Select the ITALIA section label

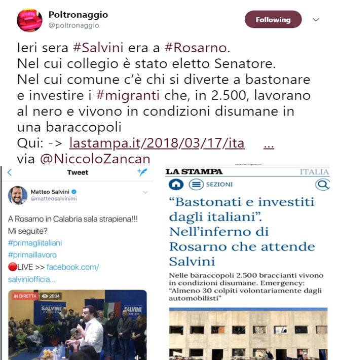pos(314,172)
